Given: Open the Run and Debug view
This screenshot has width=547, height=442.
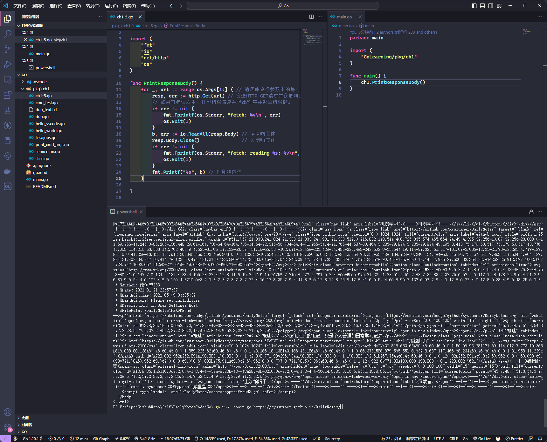Looking at the screenshot, I should coord(8,64).
